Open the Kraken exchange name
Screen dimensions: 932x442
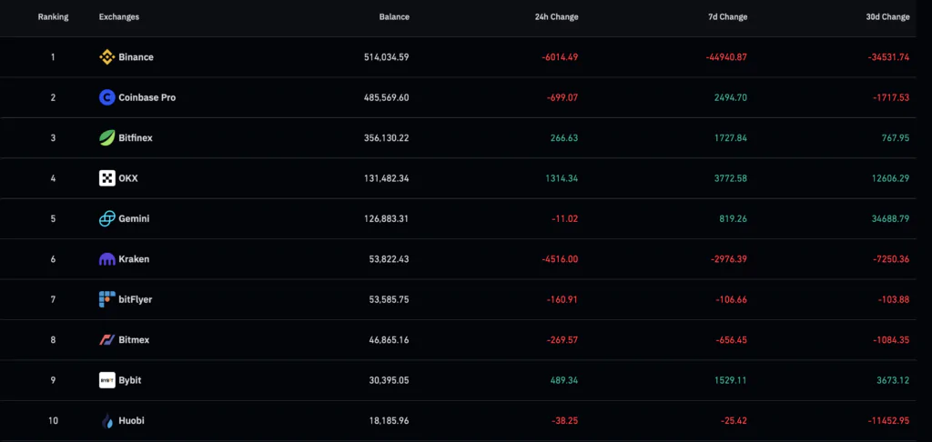tap(134, 259)
